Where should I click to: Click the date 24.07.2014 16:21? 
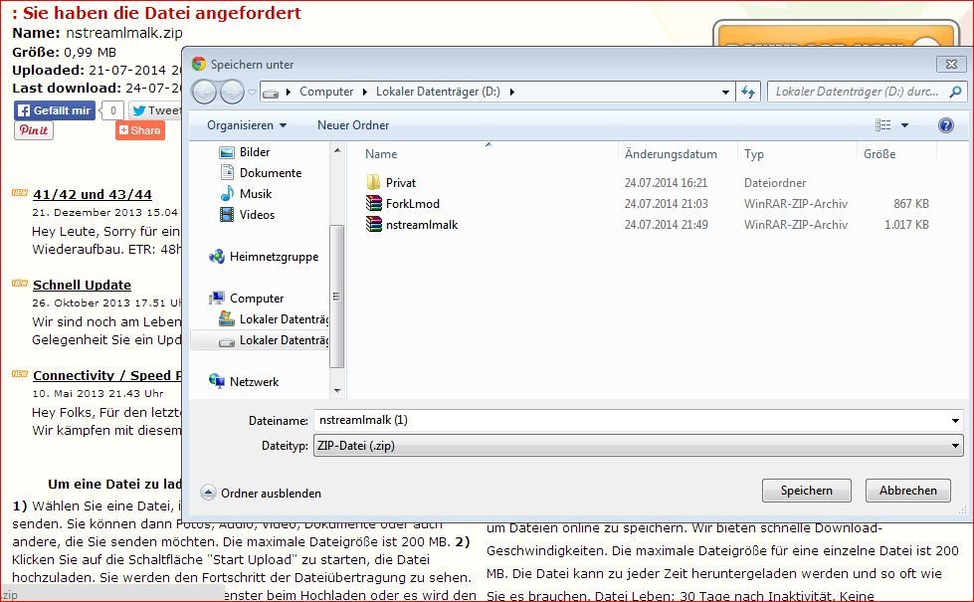point(666,183)
